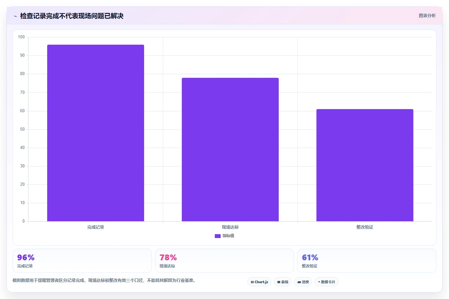
Task: Click the 完成记录 x-axis label
Action: [96, 227]
